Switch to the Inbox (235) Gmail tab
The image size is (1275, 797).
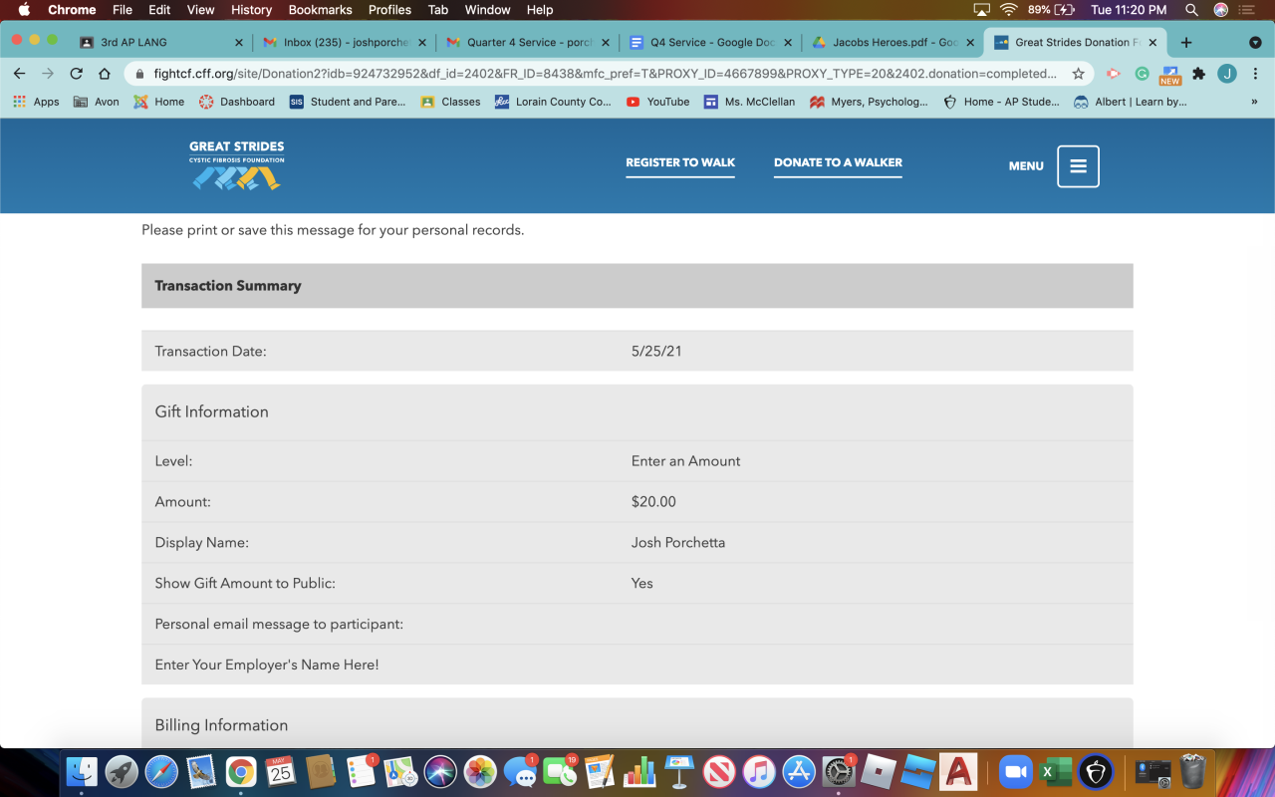[x=344, y=43]
